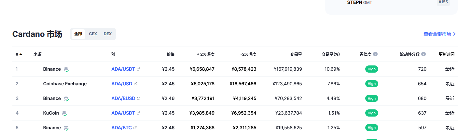Sort by the 价格 column header
This screenshot has height=140, width=472.
coord(170,54)
